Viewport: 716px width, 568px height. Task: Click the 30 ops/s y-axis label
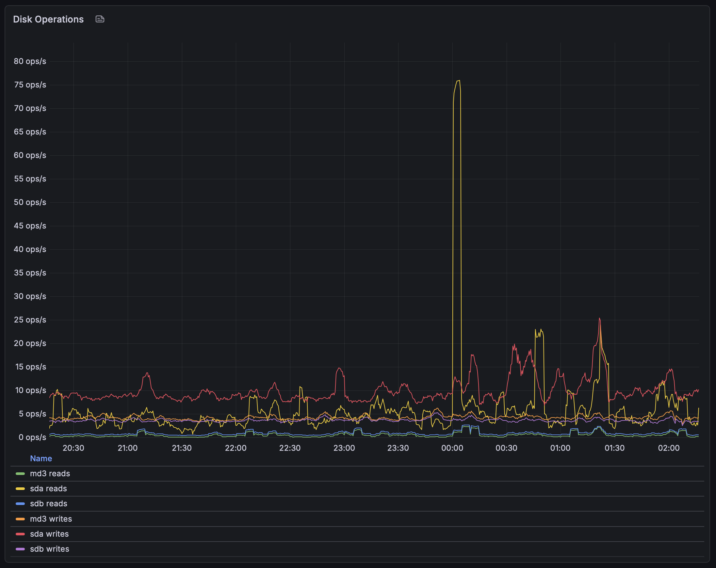pyautogui.click(x=30, y=296)
